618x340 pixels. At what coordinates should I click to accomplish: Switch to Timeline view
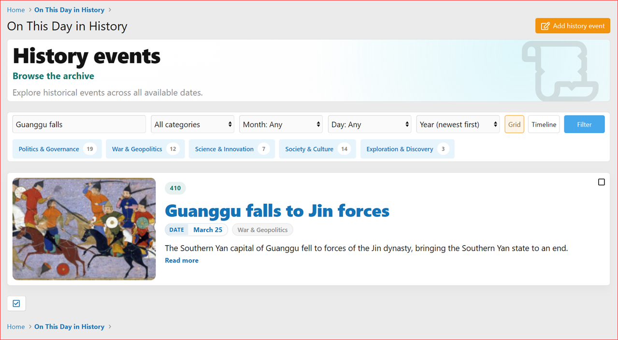click(544, 124)
